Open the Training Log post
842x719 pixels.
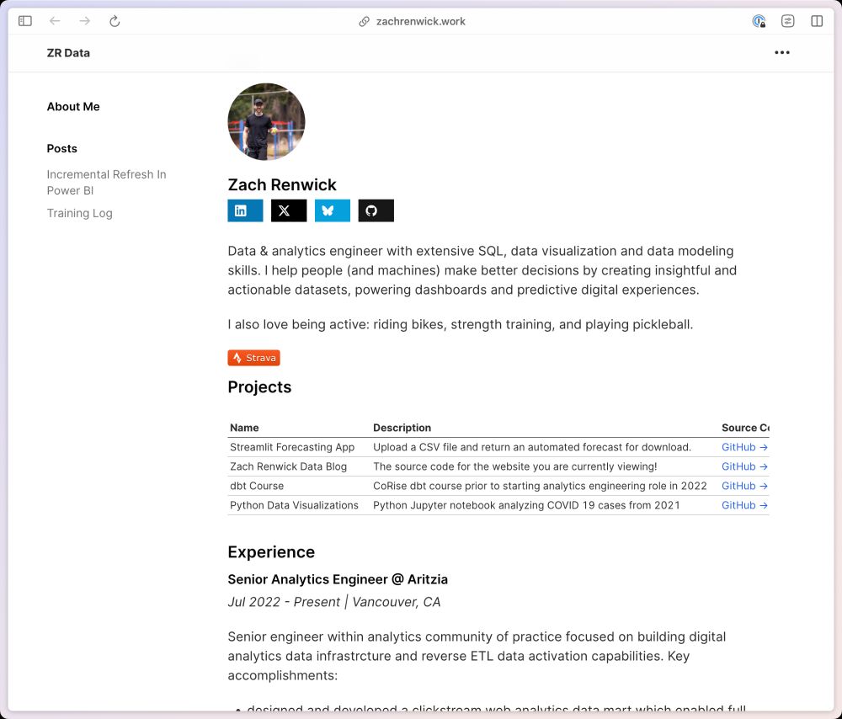click(79, 213)
